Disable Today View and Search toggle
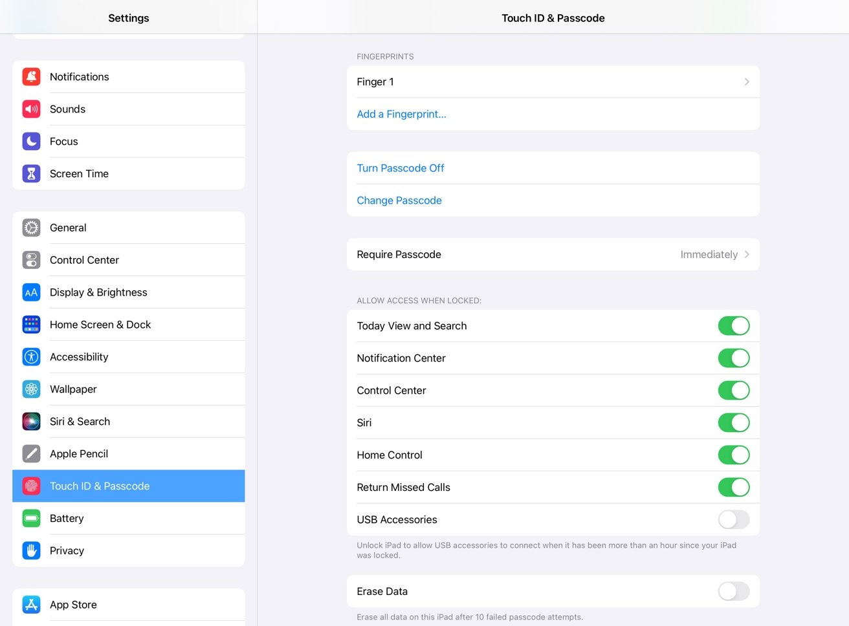849x626 pixels. pos(733,326)
